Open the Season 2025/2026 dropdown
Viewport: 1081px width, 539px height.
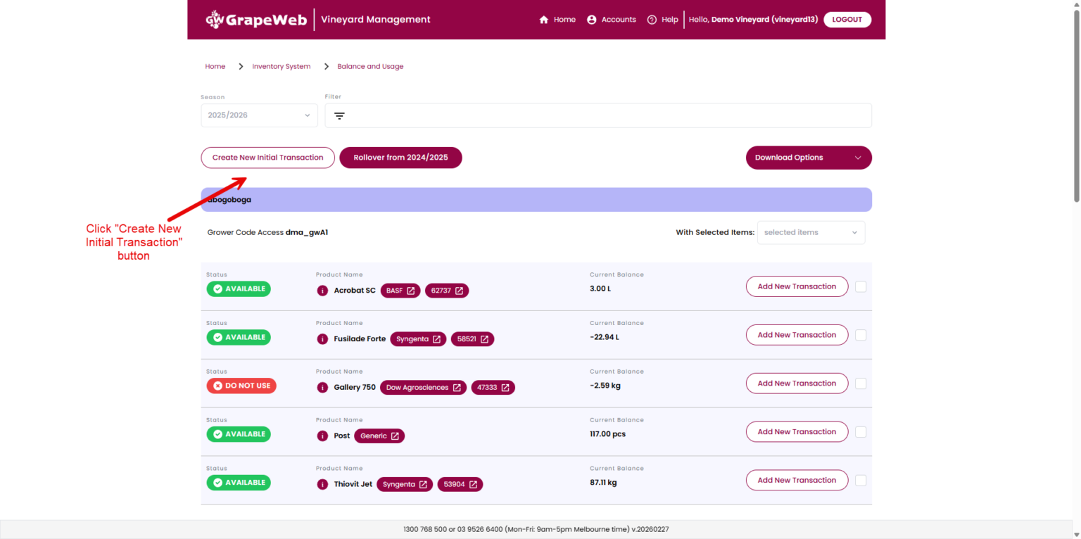(x=259, y=115)
